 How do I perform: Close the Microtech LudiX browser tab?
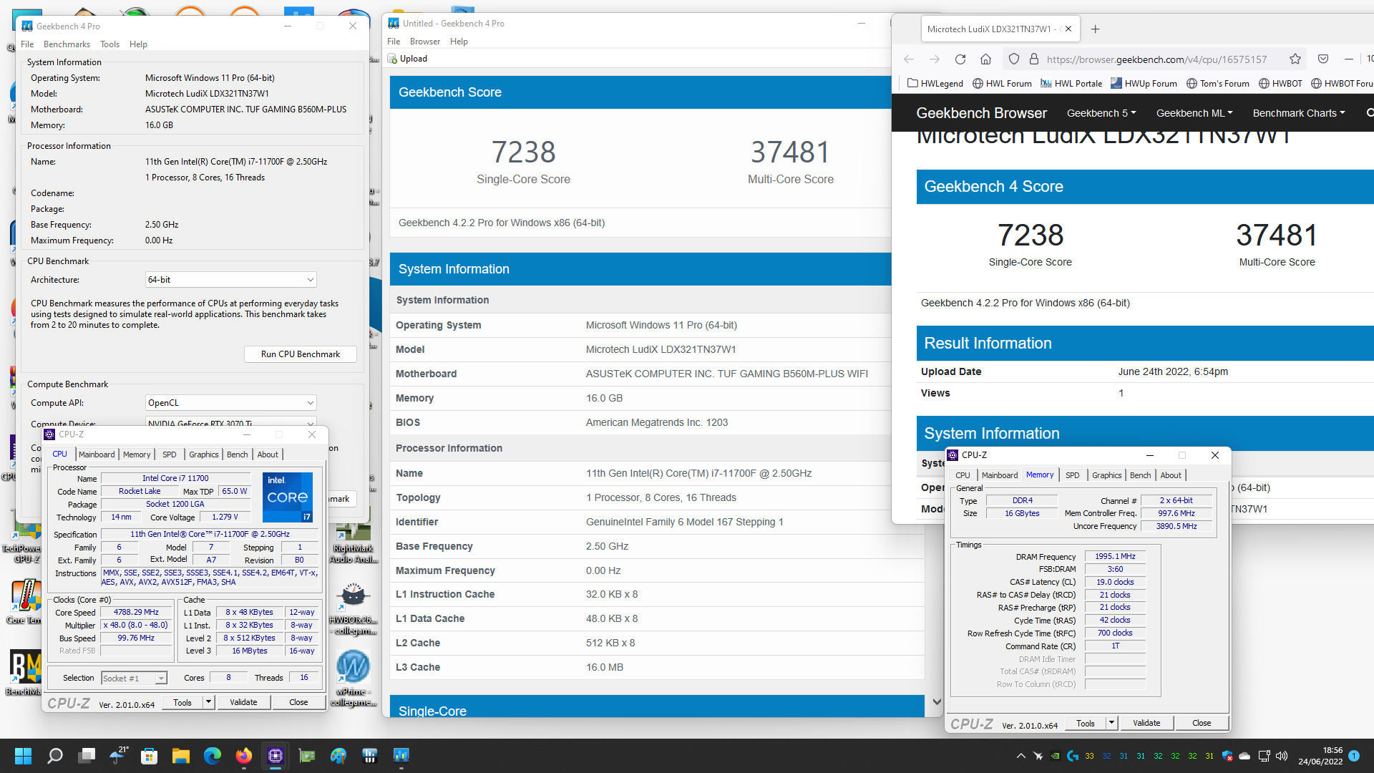coord(1068,29)
